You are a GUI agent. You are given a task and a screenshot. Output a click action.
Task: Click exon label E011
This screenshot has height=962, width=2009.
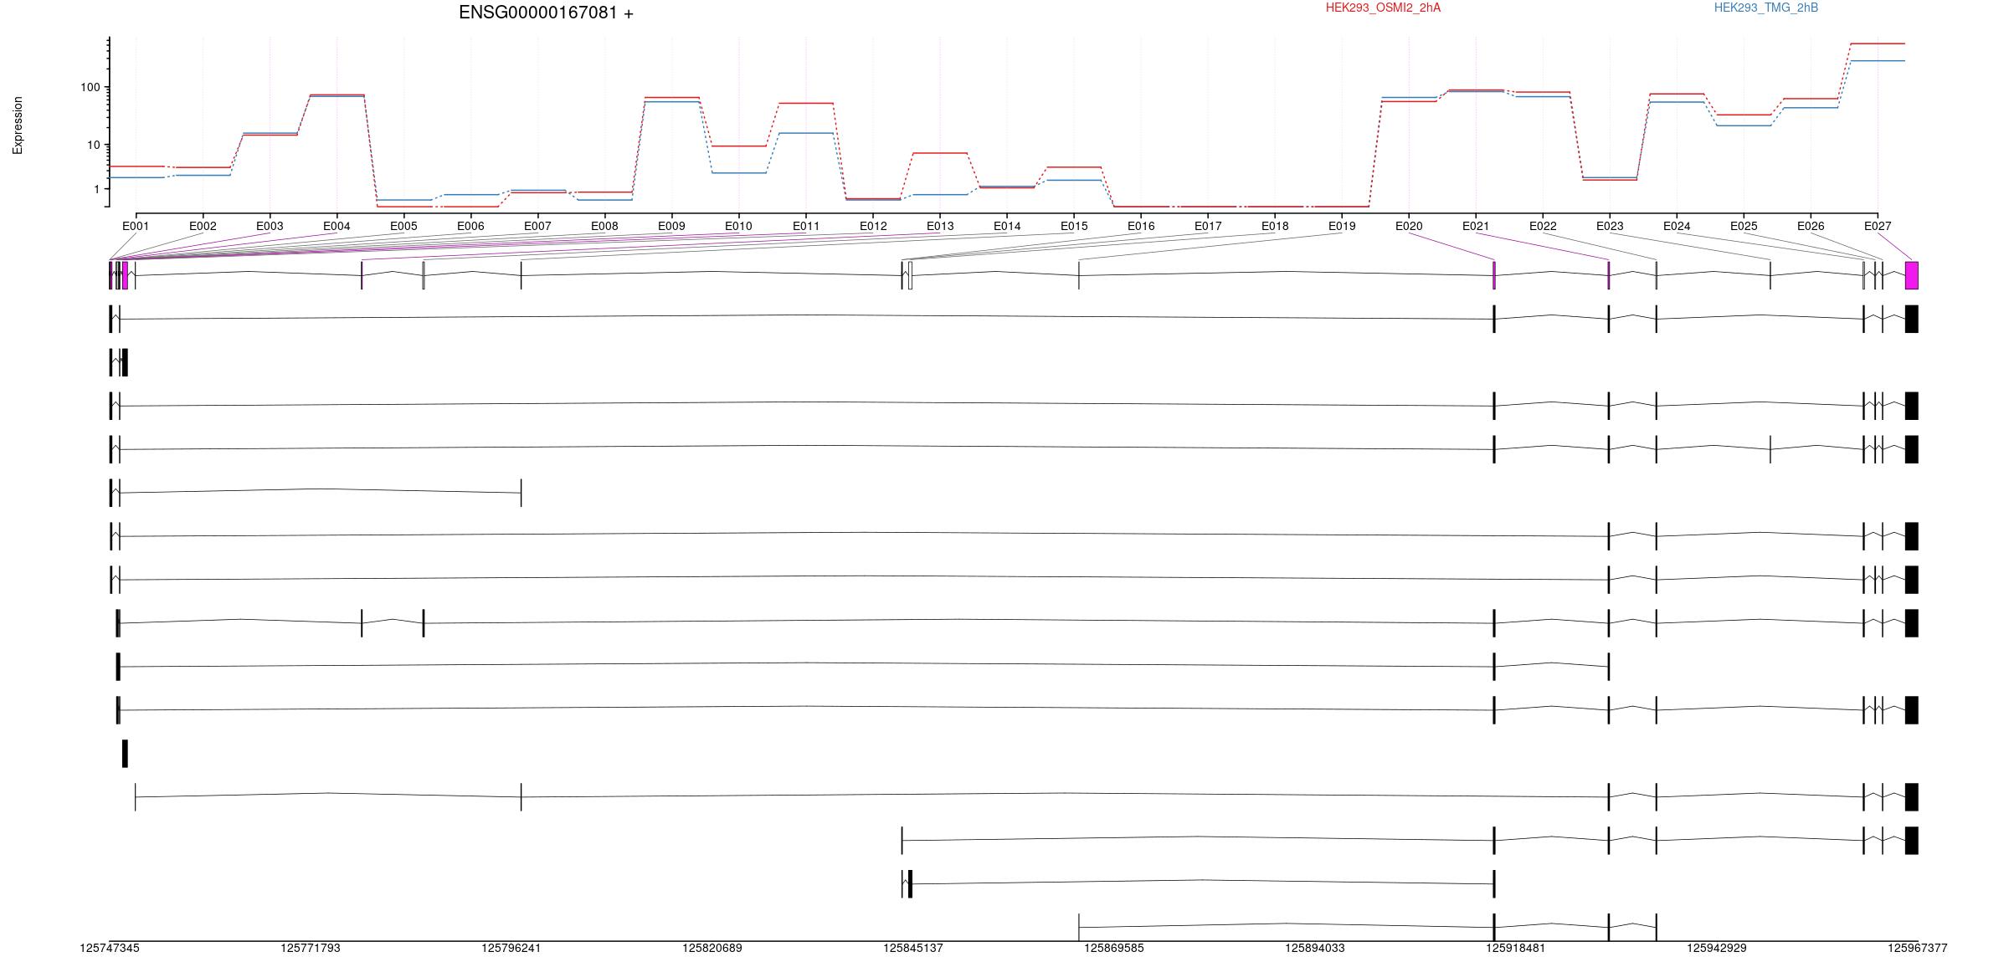pos(806,226)
